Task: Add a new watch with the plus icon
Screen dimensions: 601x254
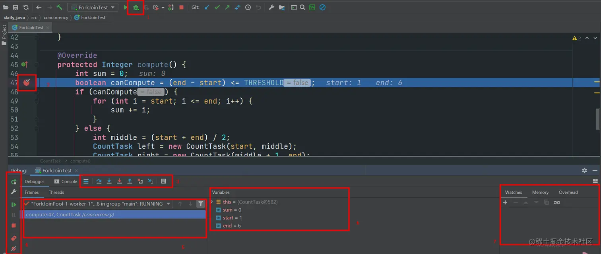Action: 505,202
